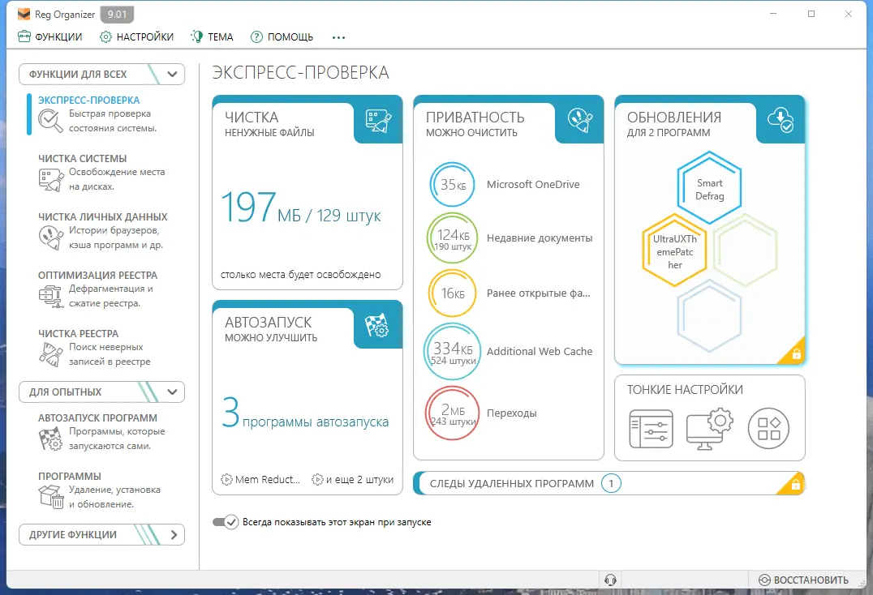Click the Microsoft OneDrive 35 КБ circle
Viewport: 873px width, 595px height.
click(452, 185)
